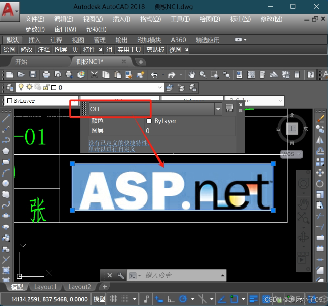The height and width of the screenshot is (306, 328).
Task: Open the QuickCalc calculator icon
Action: point(297,75)
